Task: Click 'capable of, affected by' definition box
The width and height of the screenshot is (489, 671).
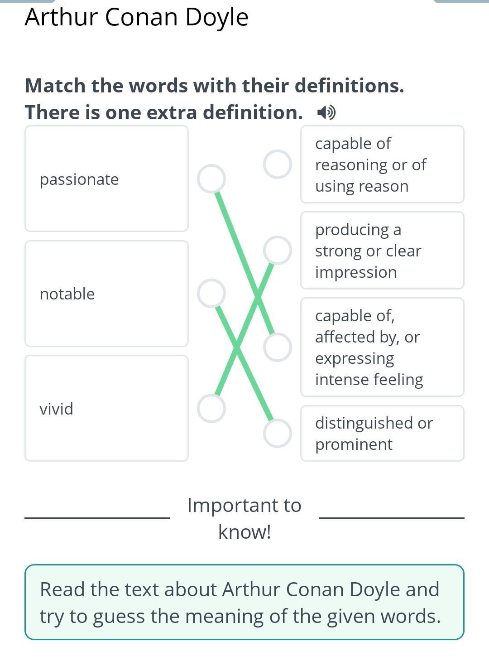Action: click(382, 347)
